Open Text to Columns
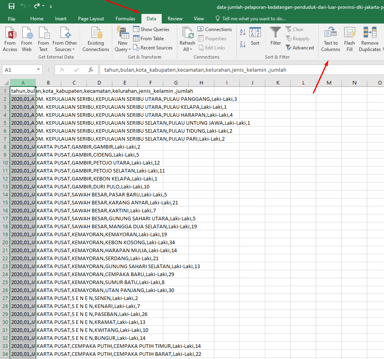Viewport: 384px width, 359px height. tap(330, 39)
